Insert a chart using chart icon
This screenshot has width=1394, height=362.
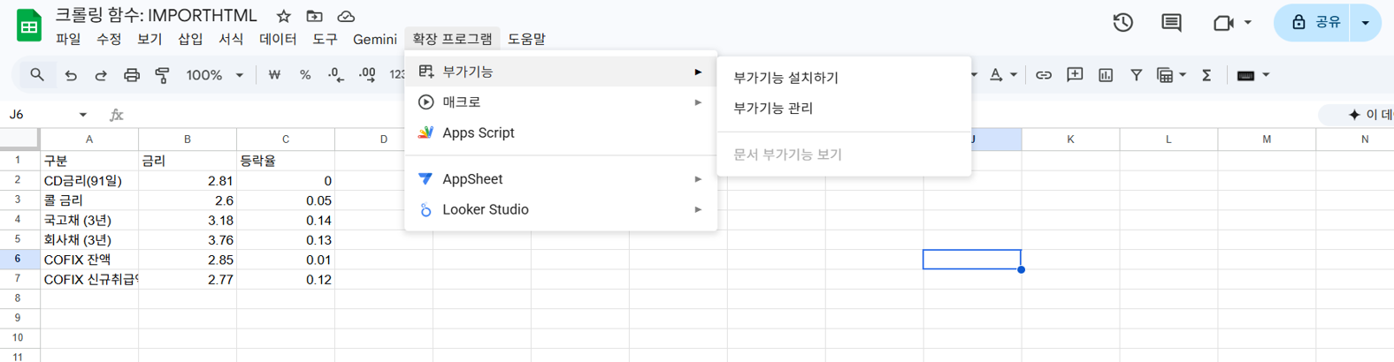click(1106, 76)
